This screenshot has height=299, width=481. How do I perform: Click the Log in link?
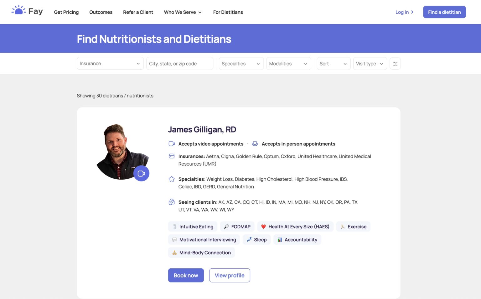pos(404,12)
